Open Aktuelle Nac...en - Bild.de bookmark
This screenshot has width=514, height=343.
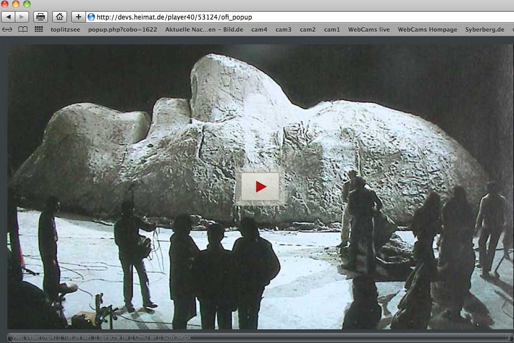tap(204, 30)
